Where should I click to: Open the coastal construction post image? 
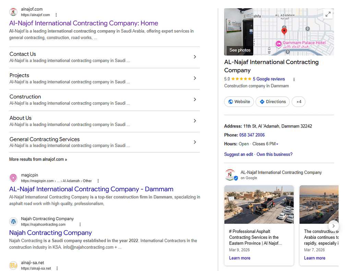coord(319,205)
